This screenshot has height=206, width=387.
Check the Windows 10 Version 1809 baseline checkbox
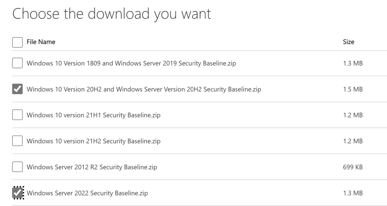(17, 63)
